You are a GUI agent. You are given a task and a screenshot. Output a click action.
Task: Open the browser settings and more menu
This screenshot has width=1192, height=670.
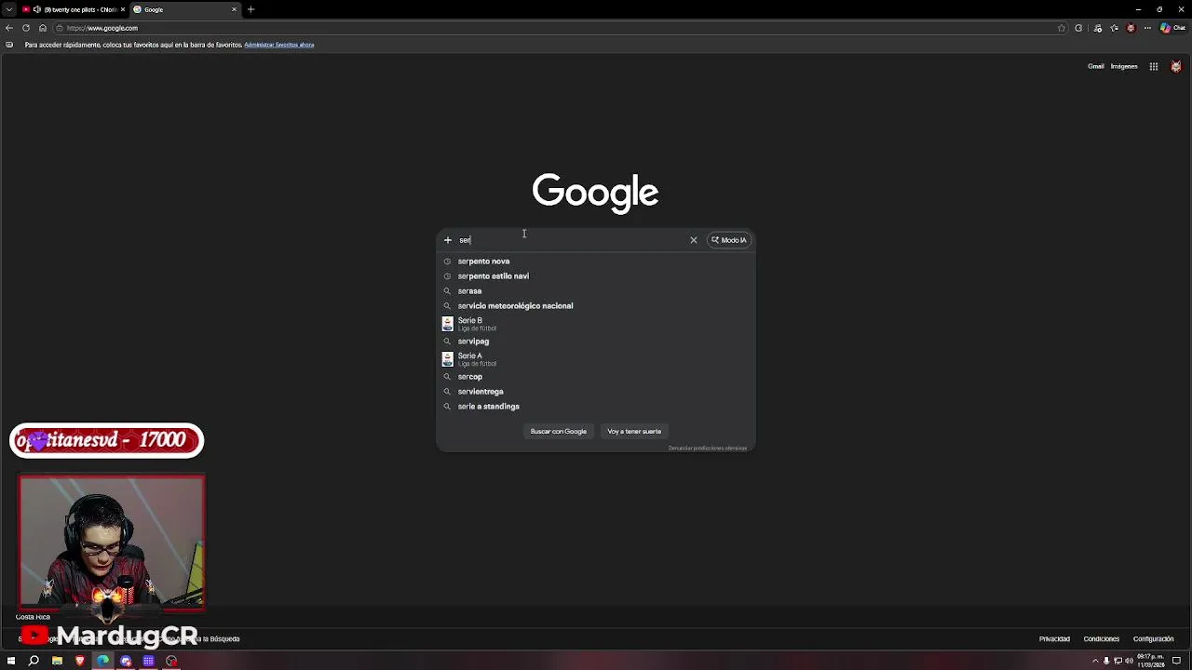[1147, 28]
